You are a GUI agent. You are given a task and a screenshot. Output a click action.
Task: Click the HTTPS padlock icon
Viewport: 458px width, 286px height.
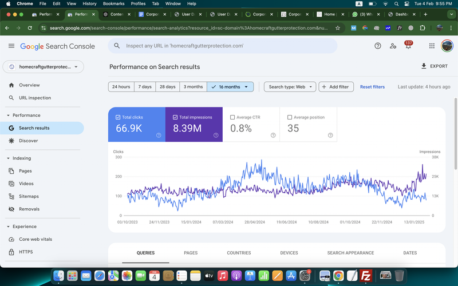[x=11, y=252]
